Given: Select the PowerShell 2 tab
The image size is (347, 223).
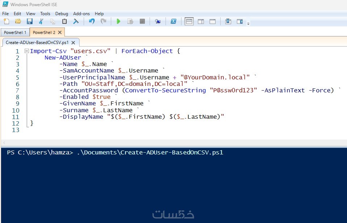Looking at the screenshot, I should coord(44,32).
